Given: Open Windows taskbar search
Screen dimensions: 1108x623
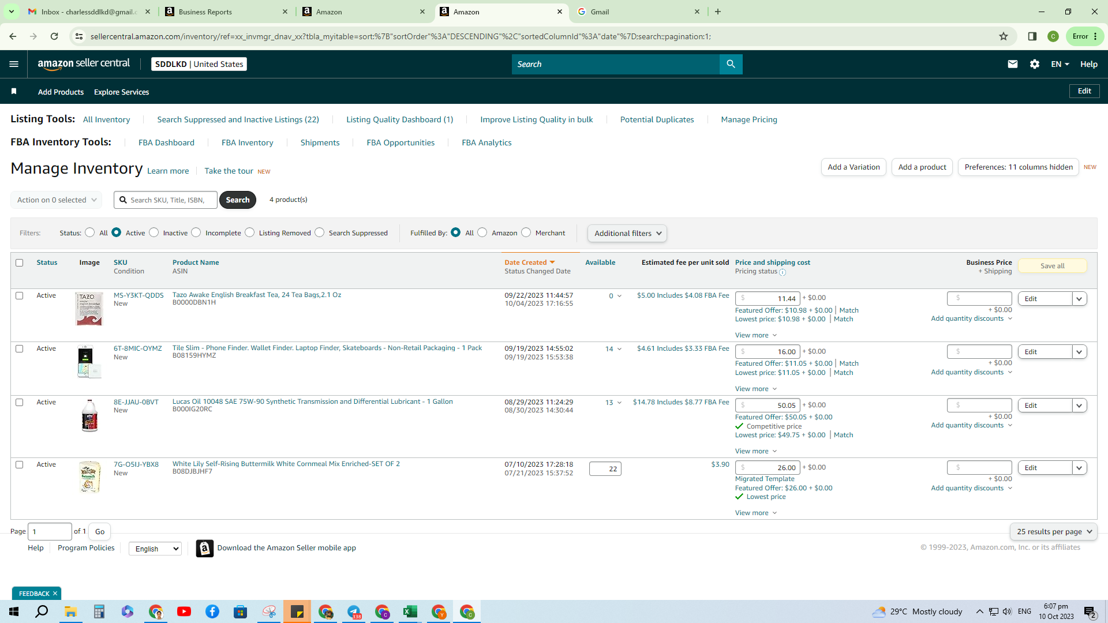Looking at the screenshot, I should (42, 611).
